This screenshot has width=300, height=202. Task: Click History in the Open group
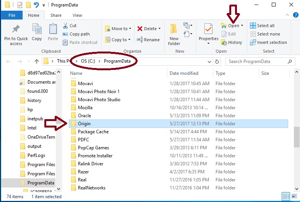pyautogui.click(x=232, y=42)
